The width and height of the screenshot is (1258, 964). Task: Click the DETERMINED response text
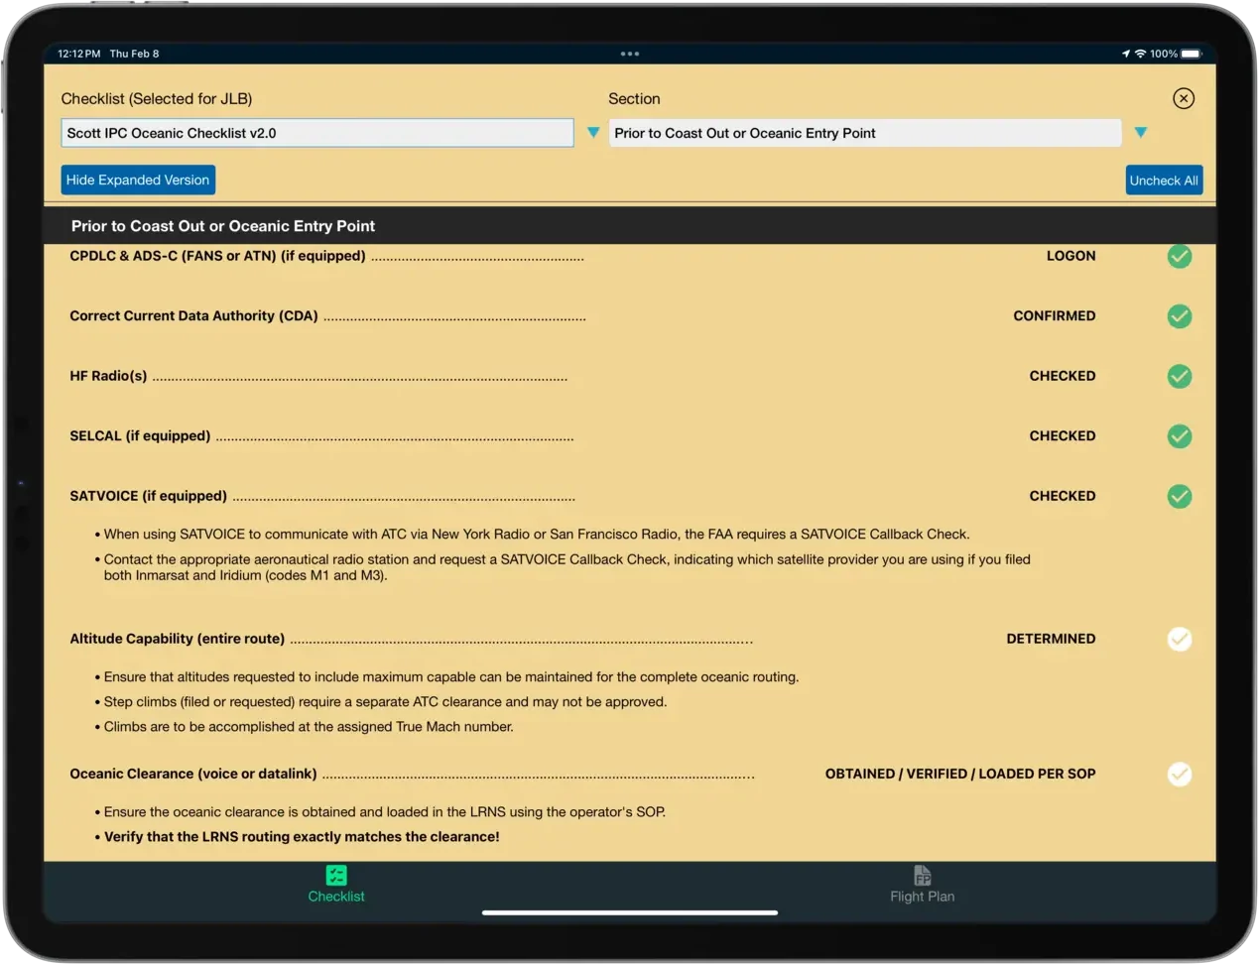pos(1051,639)
